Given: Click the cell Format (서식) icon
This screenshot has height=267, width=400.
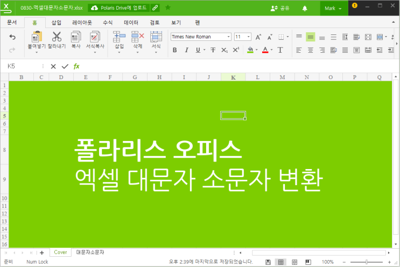Looking at the screenshot, I should (156, 37).
